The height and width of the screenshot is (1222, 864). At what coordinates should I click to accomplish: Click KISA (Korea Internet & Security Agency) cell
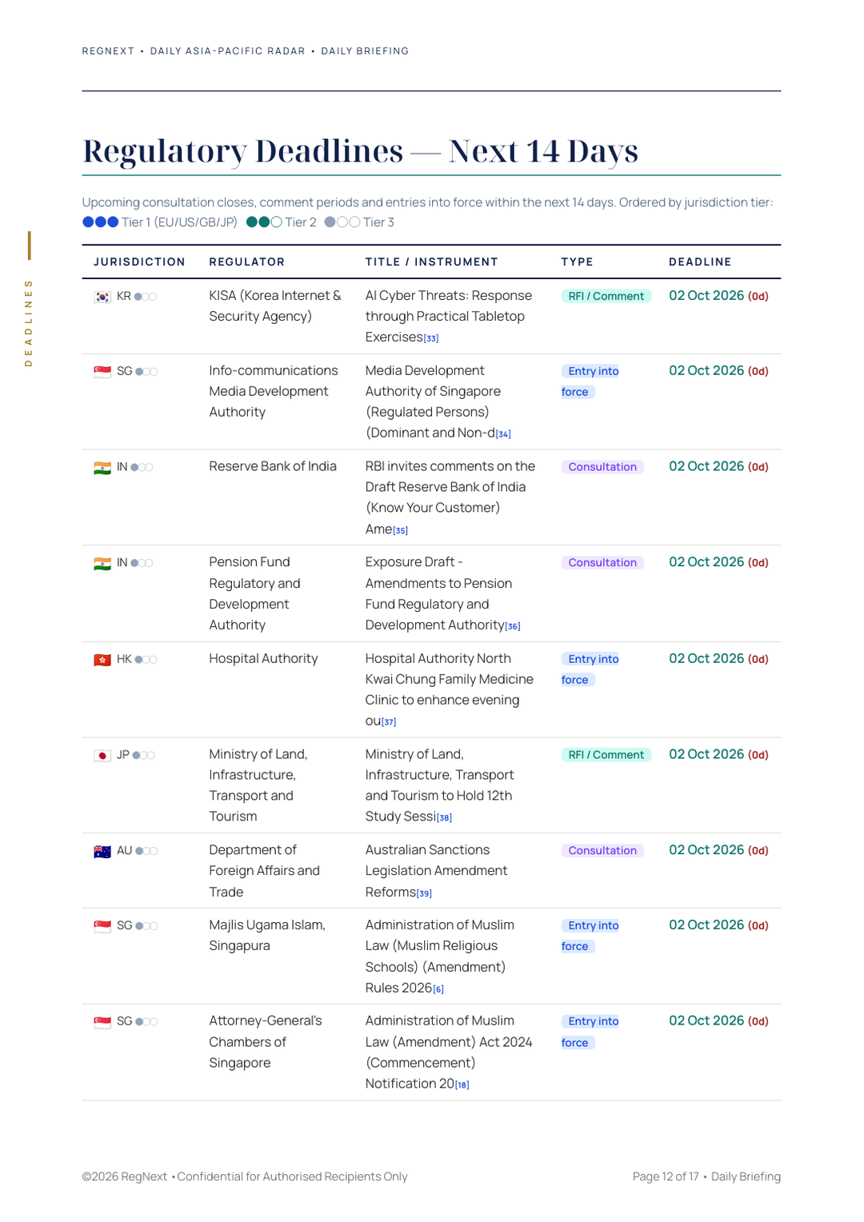tap(275, 306)
